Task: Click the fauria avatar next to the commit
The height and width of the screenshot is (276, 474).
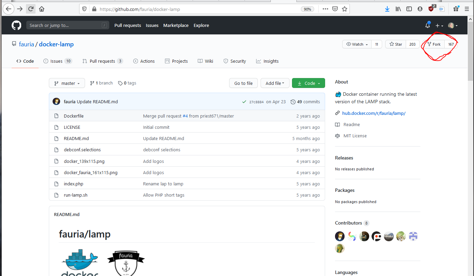Action: point(56,102)
